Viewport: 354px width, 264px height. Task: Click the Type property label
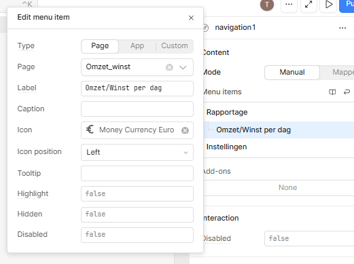click(x=26, y=45)
